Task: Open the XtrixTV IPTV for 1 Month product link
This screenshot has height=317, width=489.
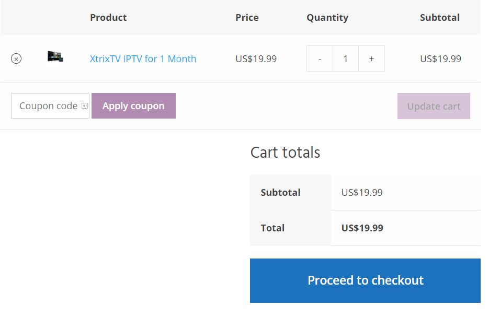Action: pyautogui.click(x=143, y=58)
